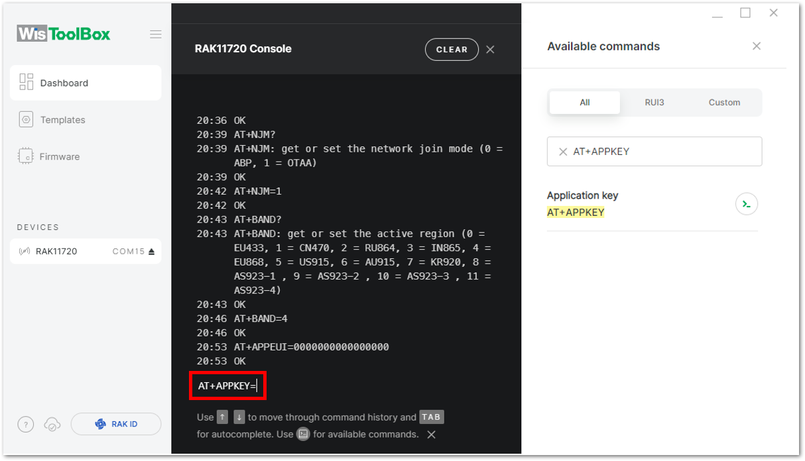Click the Templates icon in sidebar
The height and width of the screenshot is (461, 805).
(x=26, y=120)
